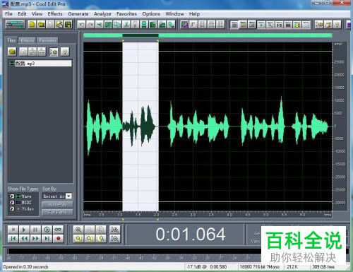353x272 pixels.
Task: Zoom in horizontally with the magnifier plus icon
Action: pos(78,230)
